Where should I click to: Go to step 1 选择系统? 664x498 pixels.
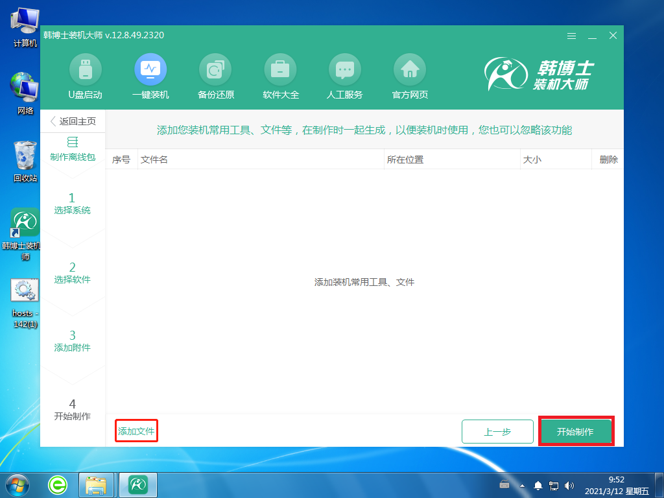pyautogui.click(x=72, y=204)
